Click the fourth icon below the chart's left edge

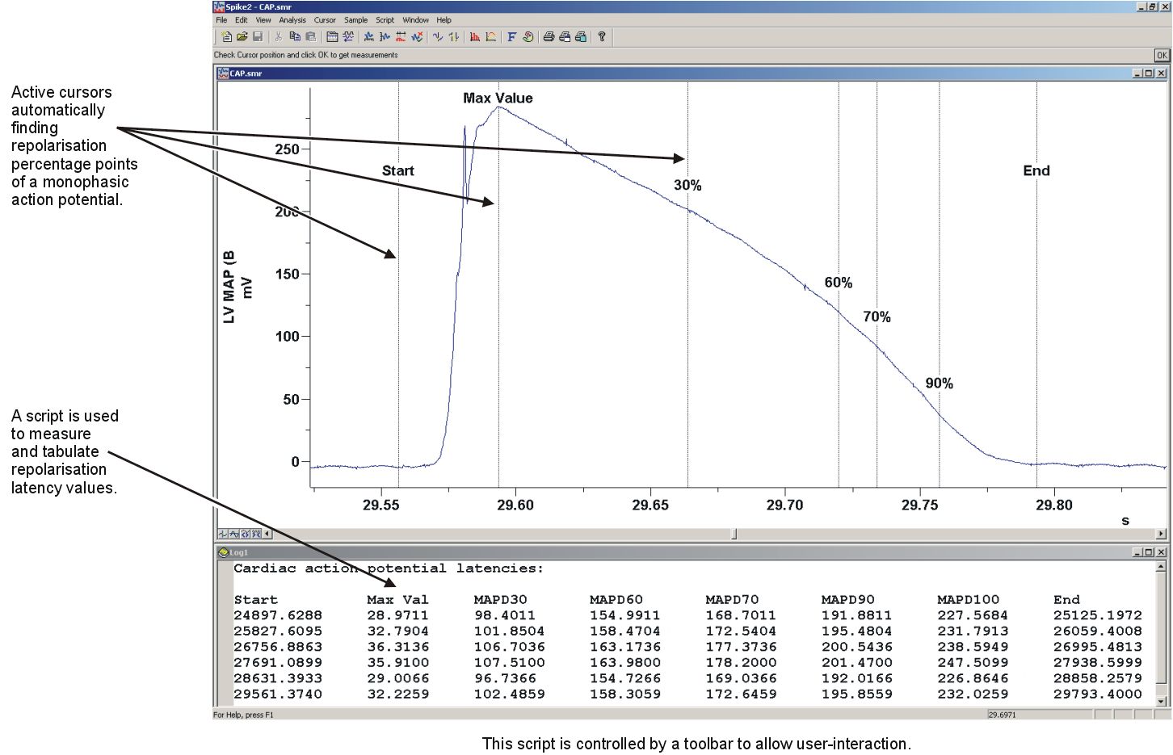256,534
